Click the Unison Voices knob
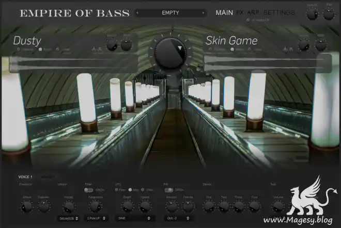Image resolution: width=341 pixels, height=228 pixels. [69, 207]
